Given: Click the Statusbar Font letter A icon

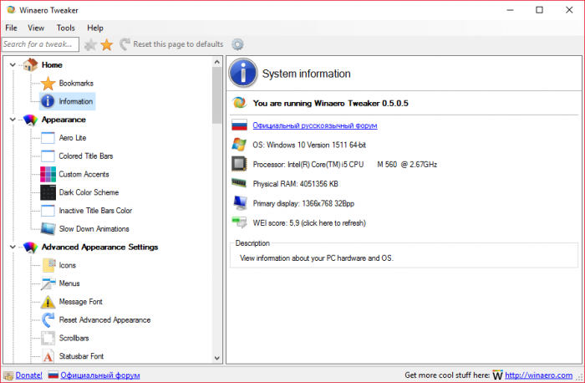Looking at the screenshot, I should pos(48,356).
